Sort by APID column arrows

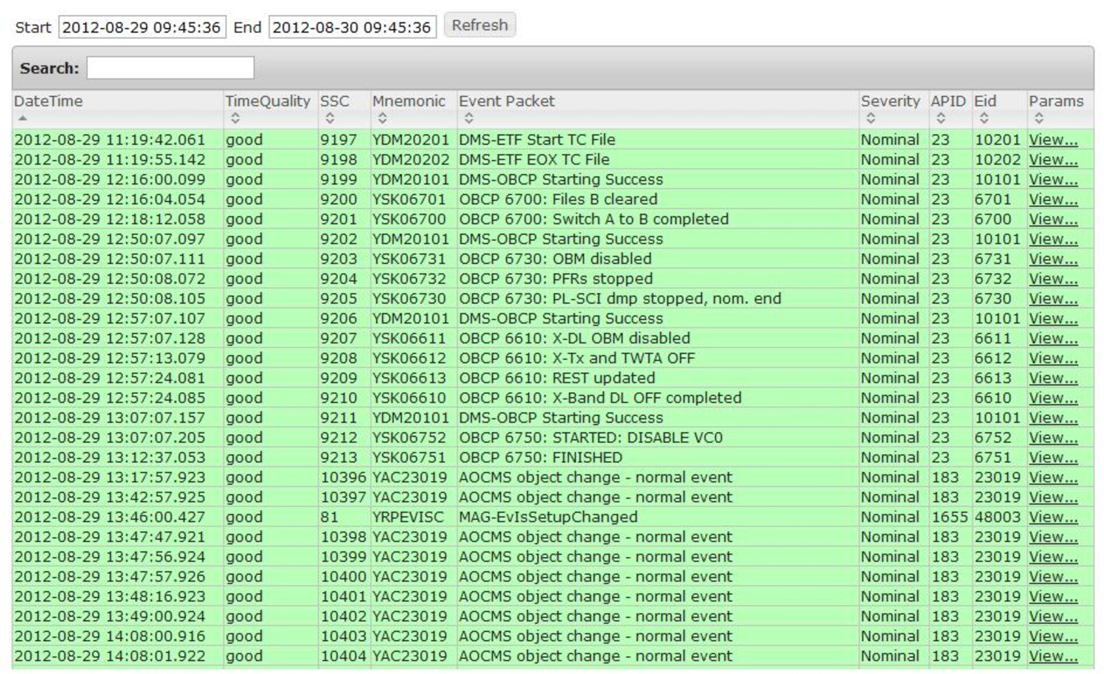[x=941, y=118]
